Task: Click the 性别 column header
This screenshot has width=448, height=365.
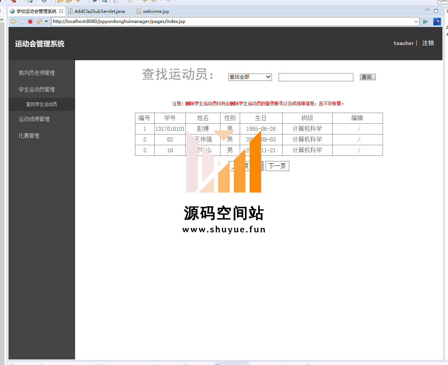Action: click(x=230, y=118)
